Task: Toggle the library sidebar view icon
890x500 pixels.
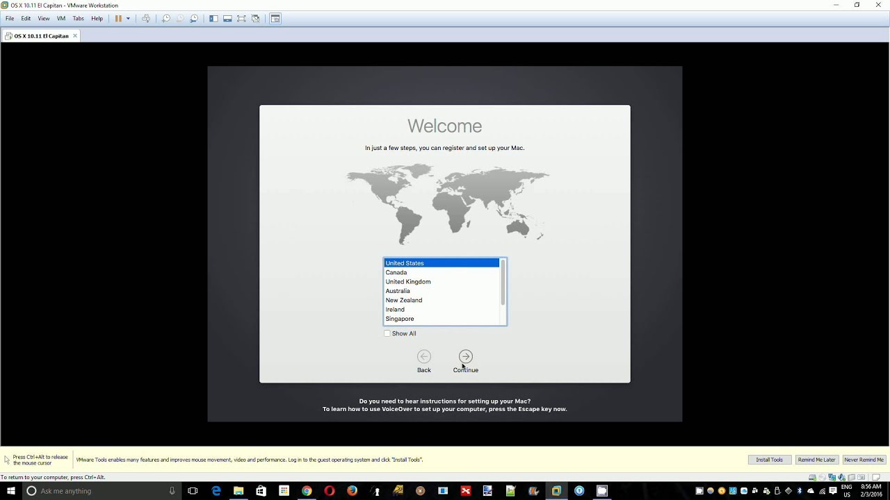Action: coord(213,19)
